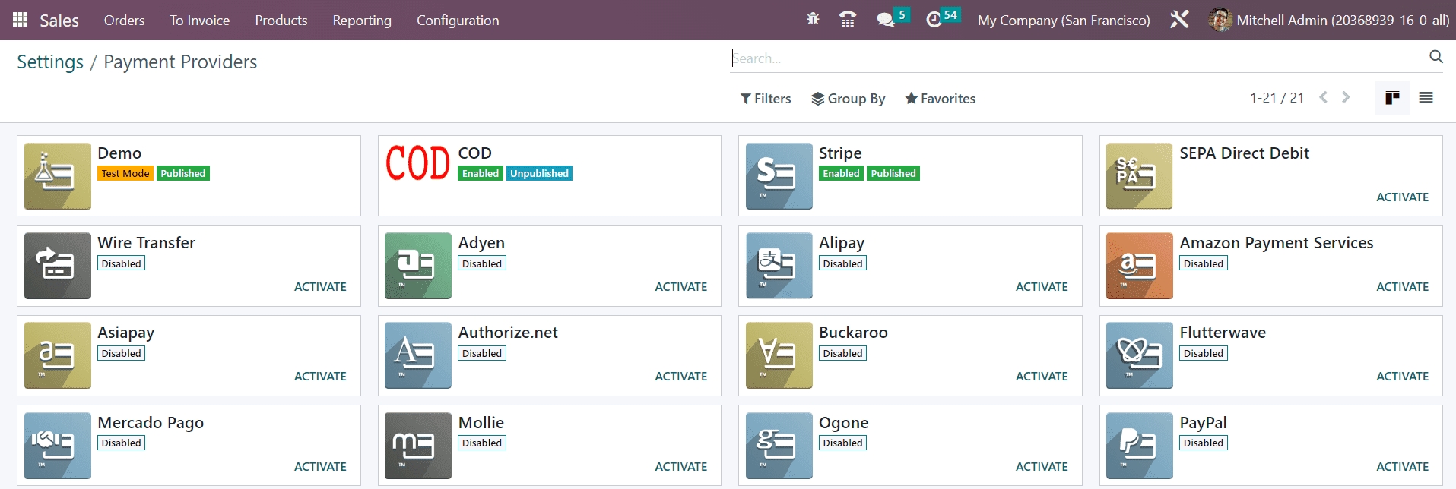Click the search magnifier icon

click(1435, 57)
